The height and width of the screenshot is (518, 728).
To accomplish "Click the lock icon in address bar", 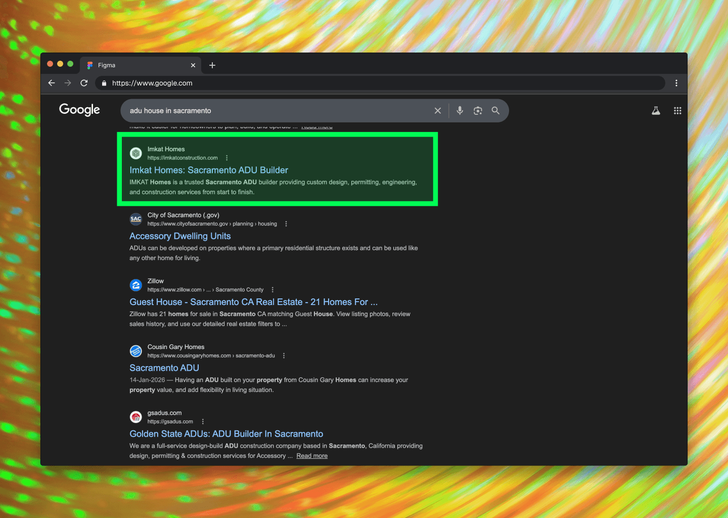I will pyautogui.click(x=104, y=83).
